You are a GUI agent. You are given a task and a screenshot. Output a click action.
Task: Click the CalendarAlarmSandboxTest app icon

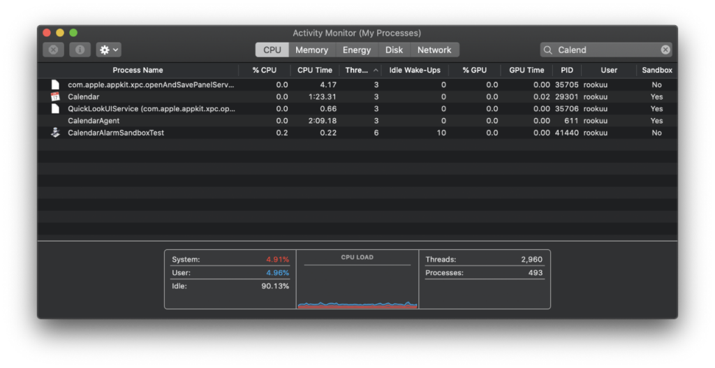[55, 133]
